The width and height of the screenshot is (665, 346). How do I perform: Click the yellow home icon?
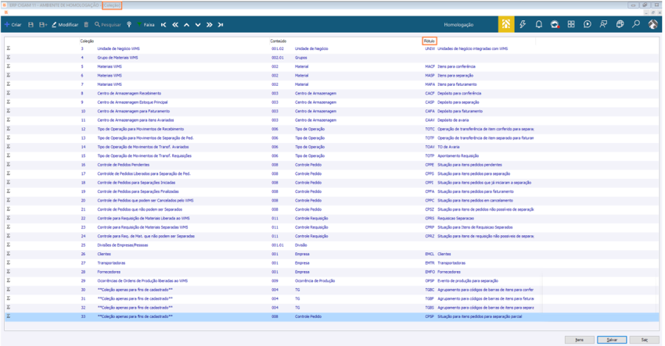(506, 24)
